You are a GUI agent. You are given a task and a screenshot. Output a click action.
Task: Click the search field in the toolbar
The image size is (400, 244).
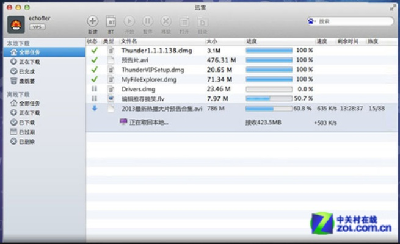351,21
